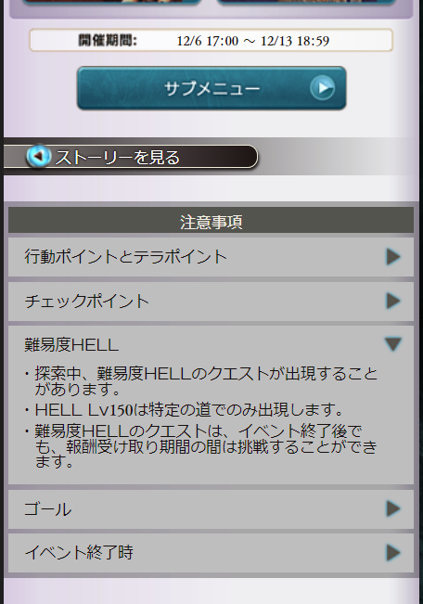The width and height of the screenshot is (423, 604).
Task: Click the blue back-arrow icon beside ストーリーを見る
Action: 38,156
